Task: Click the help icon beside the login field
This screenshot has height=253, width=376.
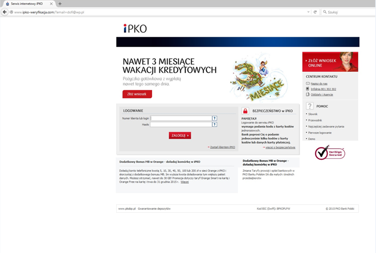Action: pos(215,118)
